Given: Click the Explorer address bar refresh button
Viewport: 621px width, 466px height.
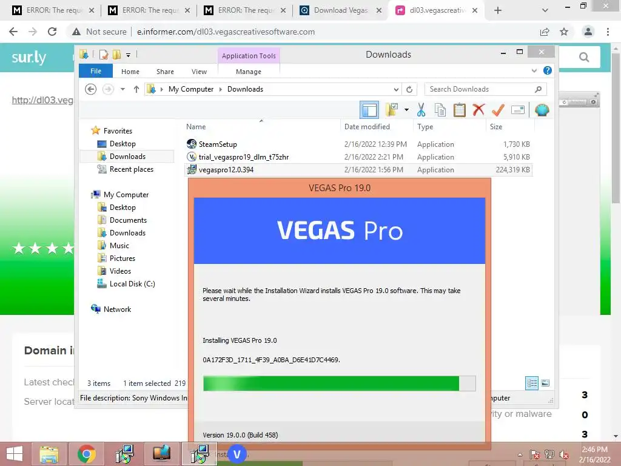Looking at the screenshot, I should (x=409, y=89).
